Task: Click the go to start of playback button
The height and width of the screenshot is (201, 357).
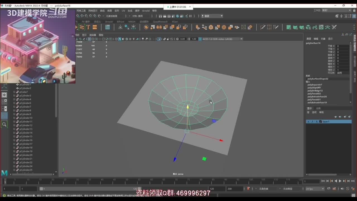Action: [x=323, y=181]
